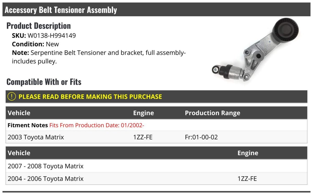Click the Product Description heading

click(39, 26)
